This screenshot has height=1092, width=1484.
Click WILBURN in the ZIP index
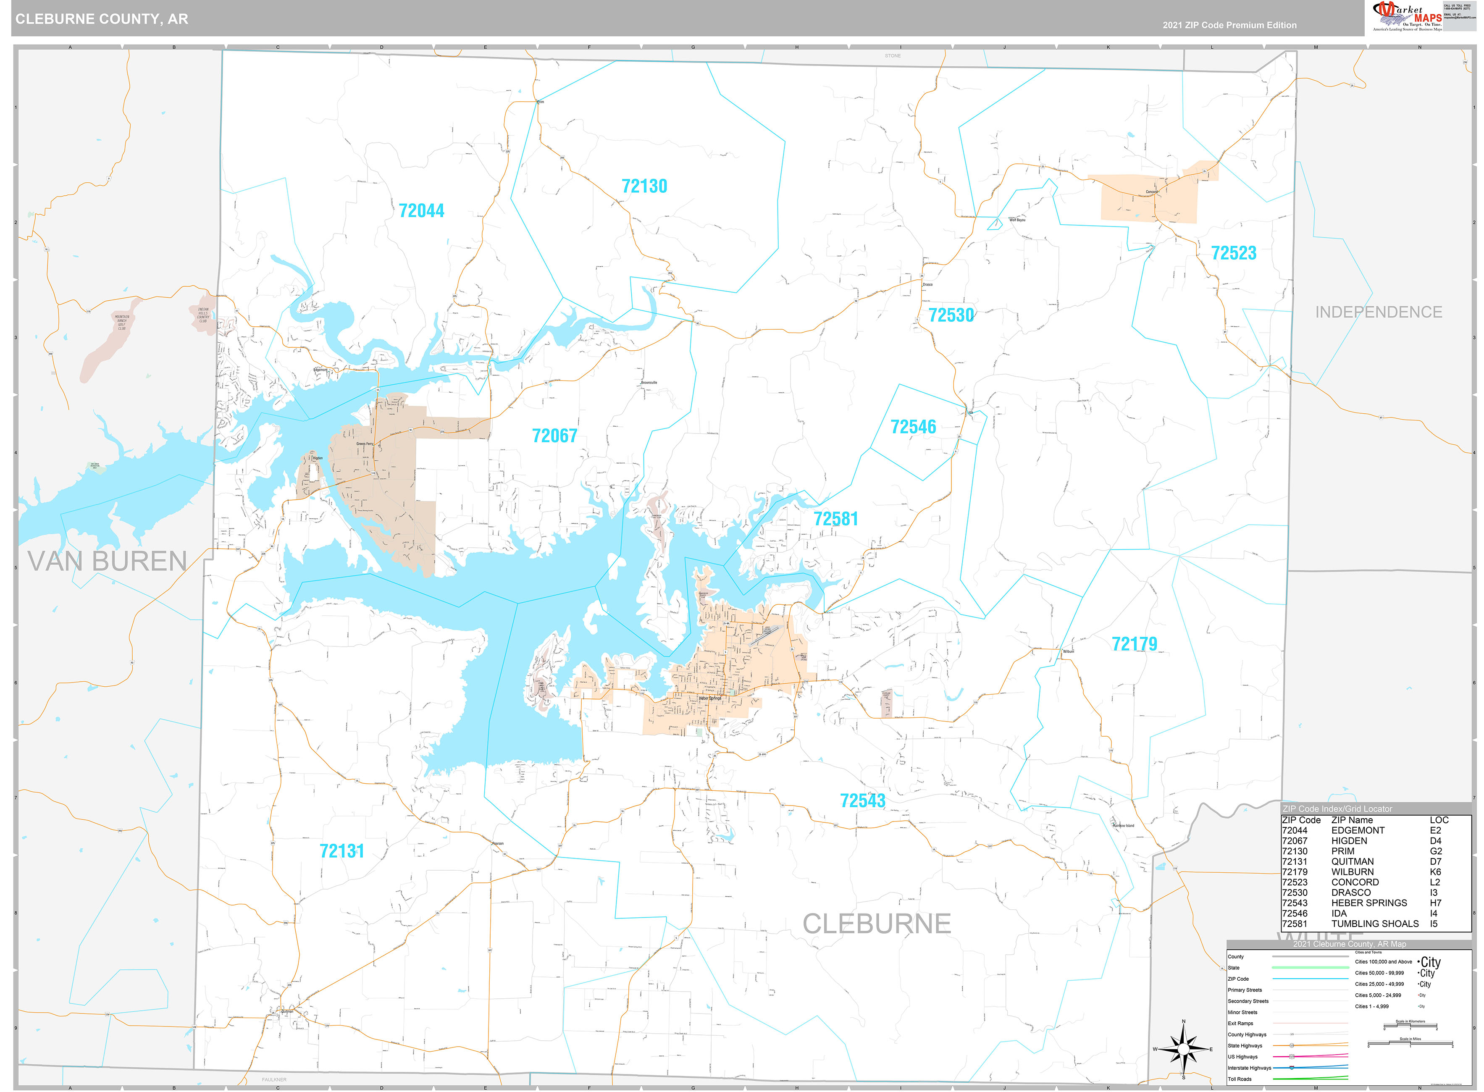click(1353, 872)
